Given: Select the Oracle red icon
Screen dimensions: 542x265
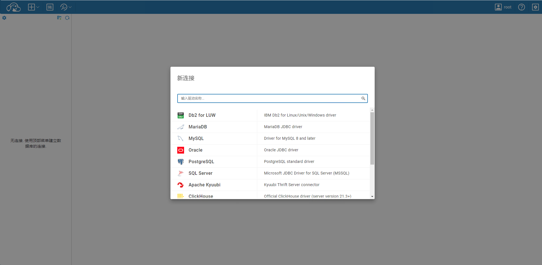Looking at the screenshot, I should (181, 150).
